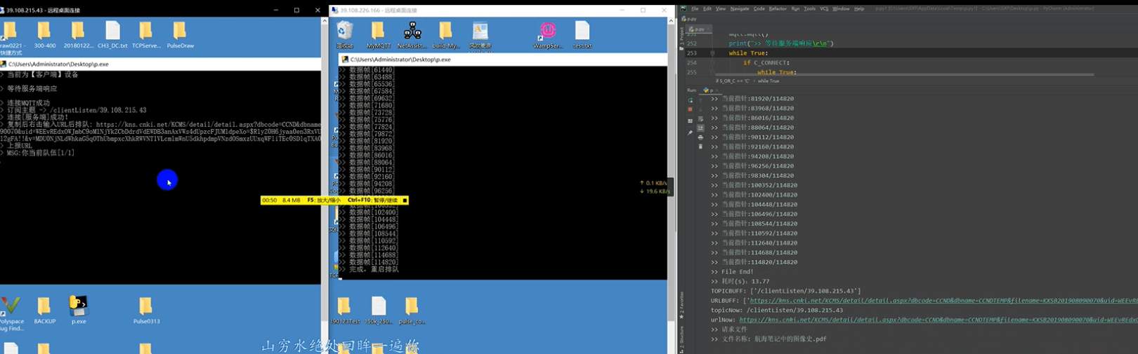
Task: Open the 20180122 folder on left remote desktop
Action: pos(78,34)
